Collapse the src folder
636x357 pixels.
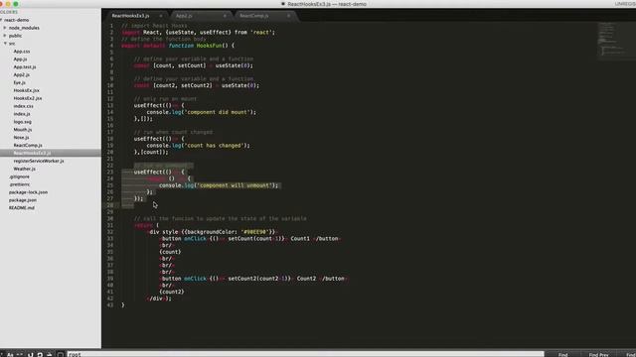click(x=5, y=44)
